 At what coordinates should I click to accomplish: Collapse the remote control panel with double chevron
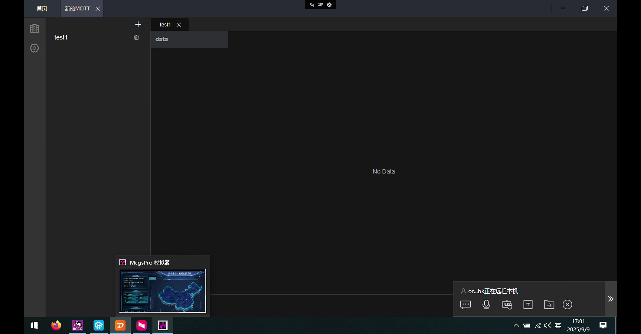(611, 299)
